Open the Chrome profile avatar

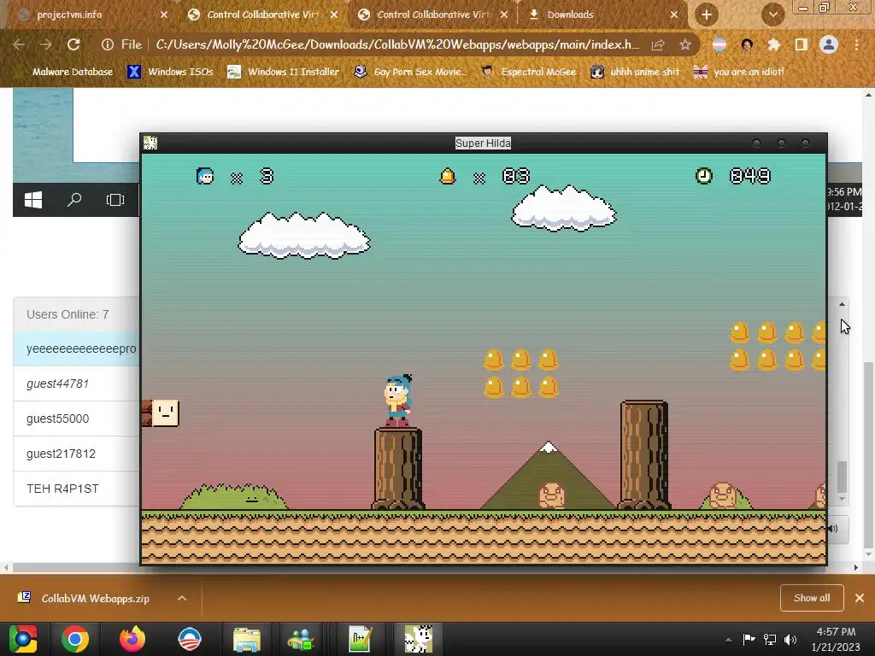pos(829,44)
